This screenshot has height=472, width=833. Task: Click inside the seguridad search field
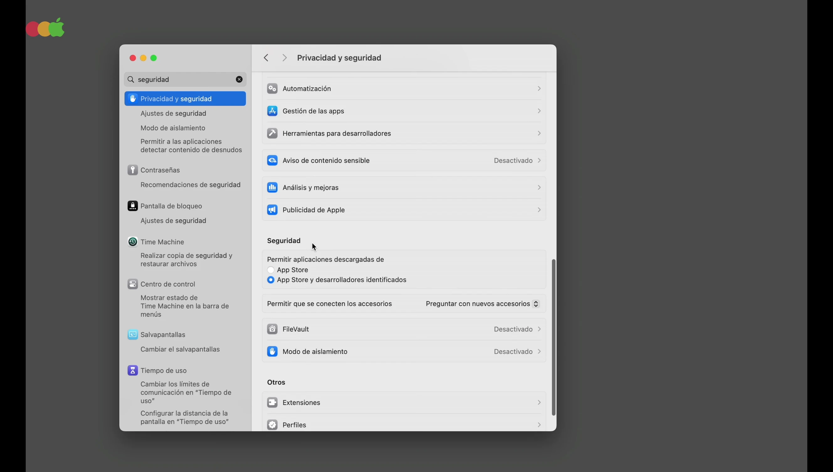tap(185, 79)
